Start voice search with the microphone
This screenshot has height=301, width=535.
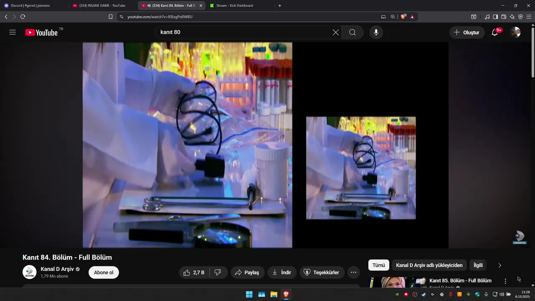tap(376, 32)
